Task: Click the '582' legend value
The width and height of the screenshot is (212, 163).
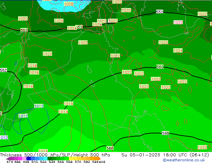Action: pyautogui.click(x=87, y=162)
